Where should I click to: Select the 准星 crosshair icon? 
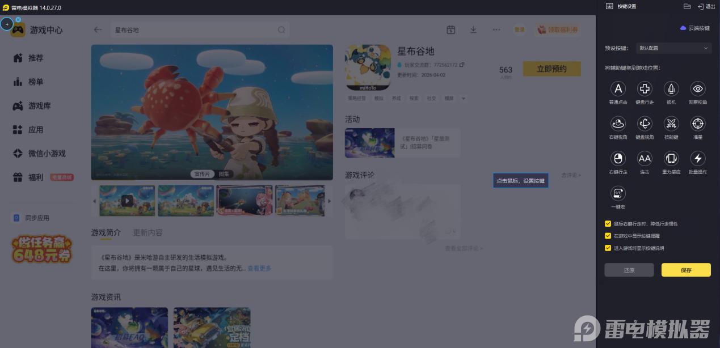pos(698,124)
